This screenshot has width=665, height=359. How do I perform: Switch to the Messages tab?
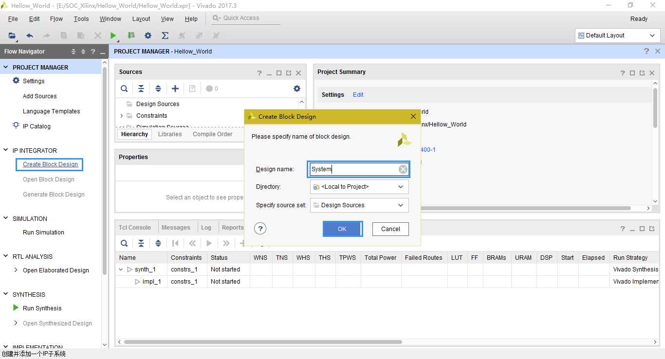pos(176,227)
